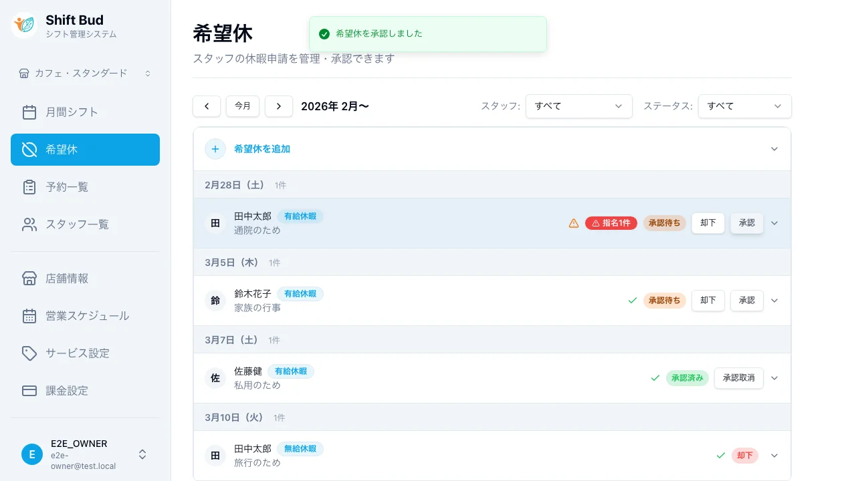Image resolution: width=856 pixels, height=481 pixels.
Task: Open the カフェ・スタンダード store selector
Action: (85, 73)
